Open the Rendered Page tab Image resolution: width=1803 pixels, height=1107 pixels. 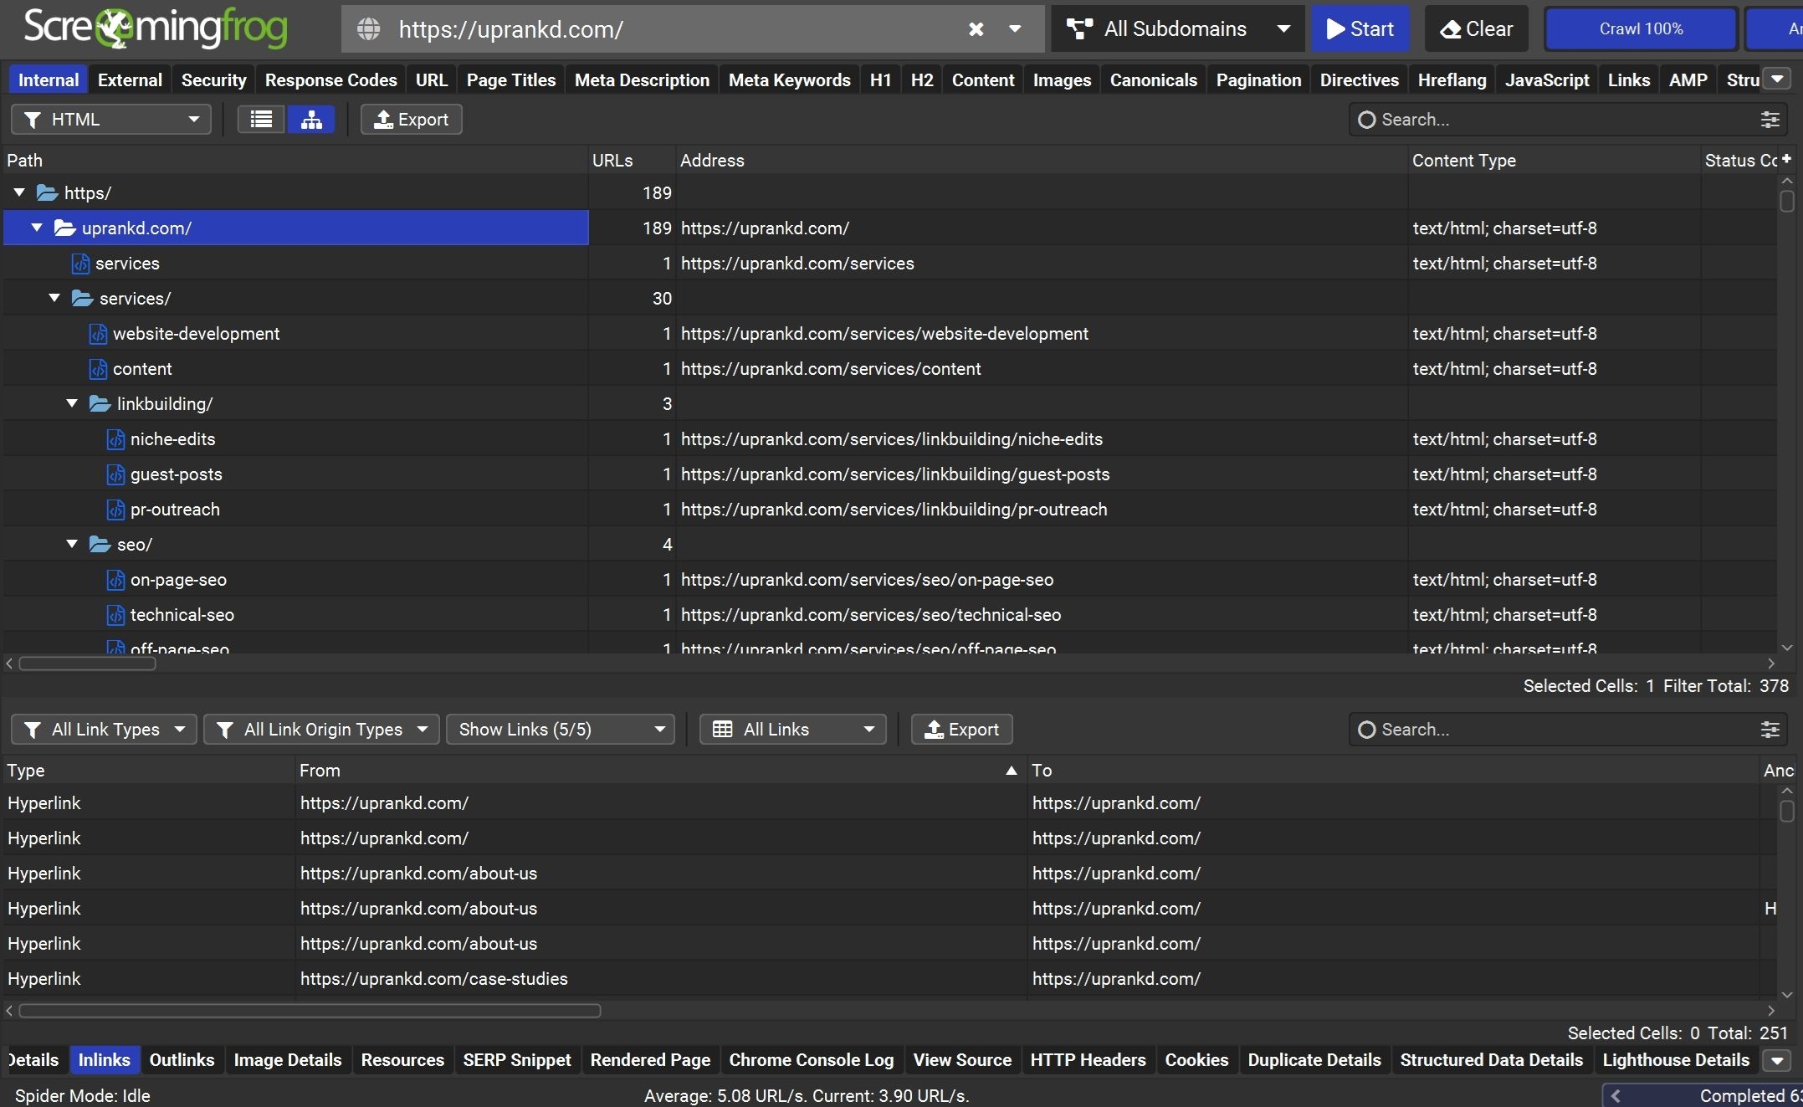point(649,1060)
